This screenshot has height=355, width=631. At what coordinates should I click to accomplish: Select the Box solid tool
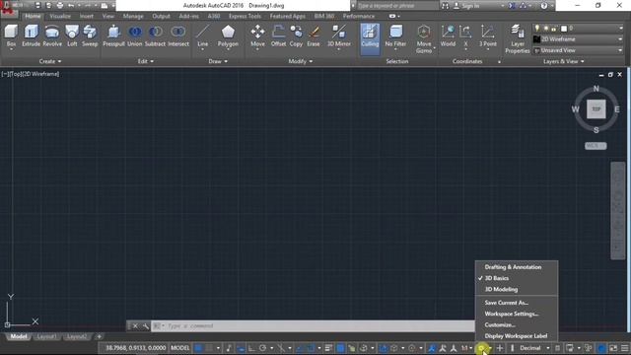click(11, 36)
